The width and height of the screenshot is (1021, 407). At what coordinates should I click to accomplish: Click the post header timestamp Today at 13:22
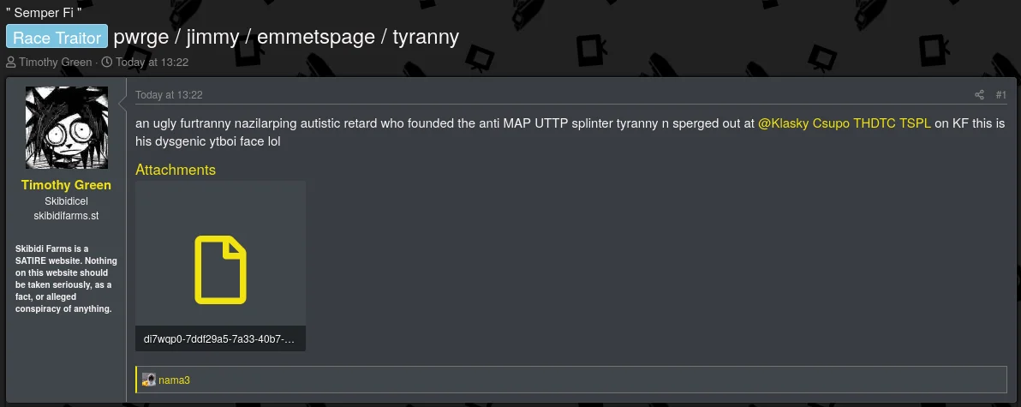tap(169, 95)
